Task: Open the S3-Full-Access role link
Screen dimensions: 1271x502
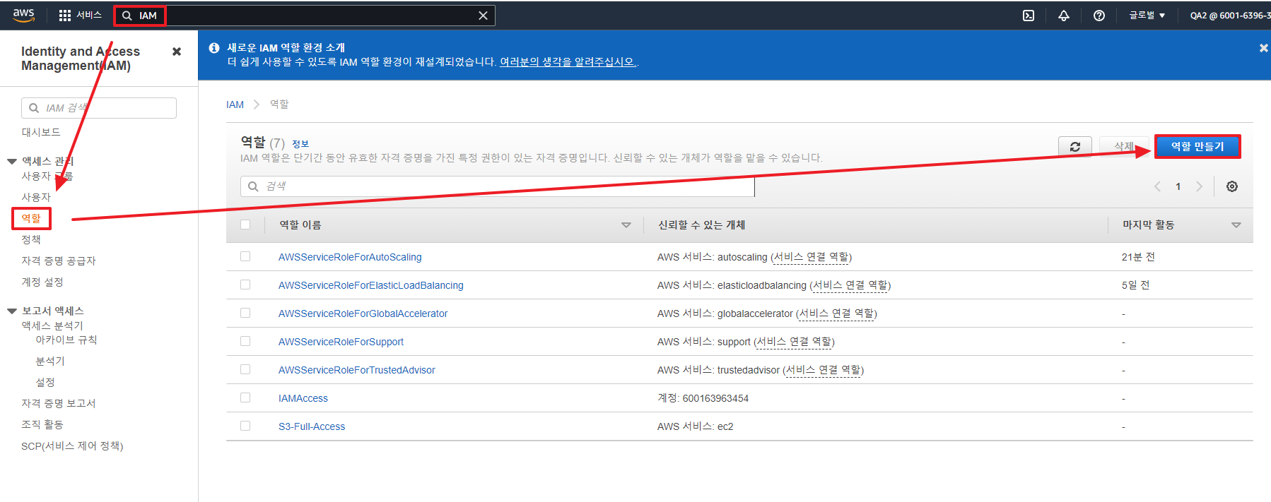Action: click(312, 426)
